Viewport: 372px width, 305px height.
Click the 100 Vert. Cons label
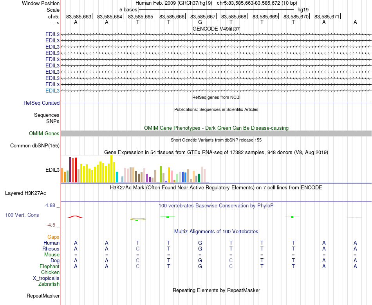click(22, 215)
